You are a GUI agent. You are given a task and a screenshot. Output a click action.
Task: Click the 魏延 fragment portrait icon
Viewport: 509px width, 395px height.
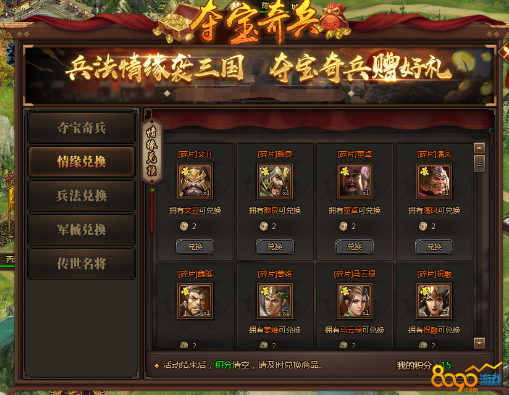[x=195, y=301]
